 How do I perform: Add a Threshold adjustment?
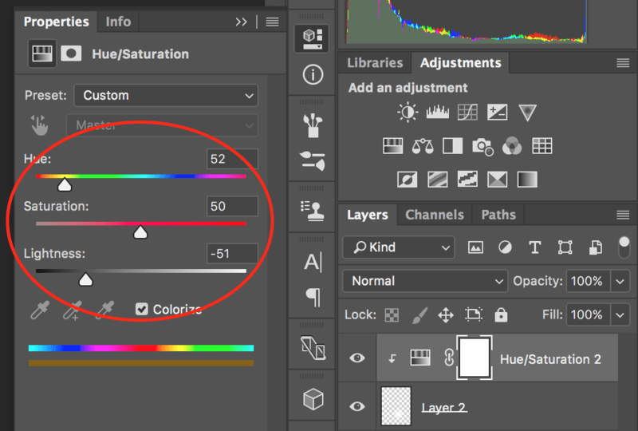click(467, 180)
